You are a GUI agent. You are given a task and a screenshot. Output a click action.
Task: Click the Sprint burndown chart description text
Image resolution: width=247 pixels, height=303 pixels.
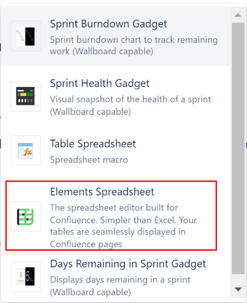134,40
